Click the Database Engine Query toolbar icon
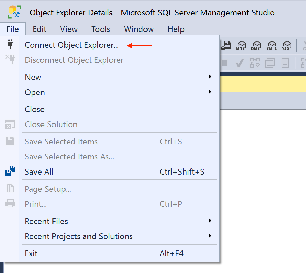This screenshot has height=273, width=306. click(x=226, y=46)
